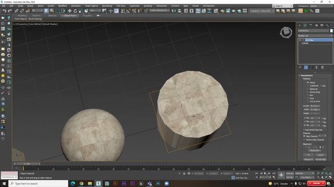This screenshot has width=334, height=187.
Task: Open the selection filter dropdown in toolbar
Action: tap(37, 10)
